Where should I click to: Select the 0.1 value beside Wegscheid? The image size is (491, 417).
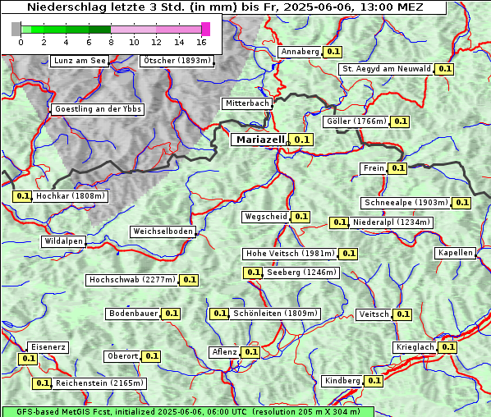click(301, 217)
